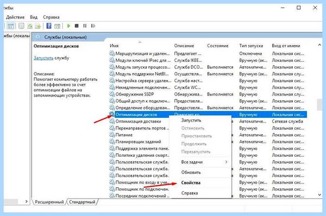Expand the Все задачи submenu arrow
The height and width of the screenshot is (216, 326).
(x=226, y=162)
